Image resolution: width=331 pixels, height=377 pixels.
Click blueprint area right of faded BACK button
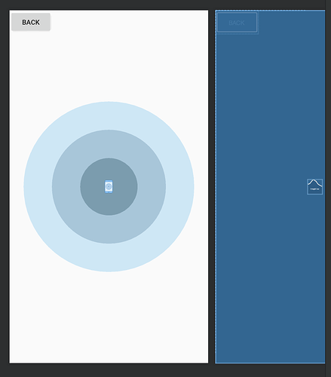[292, 23]
